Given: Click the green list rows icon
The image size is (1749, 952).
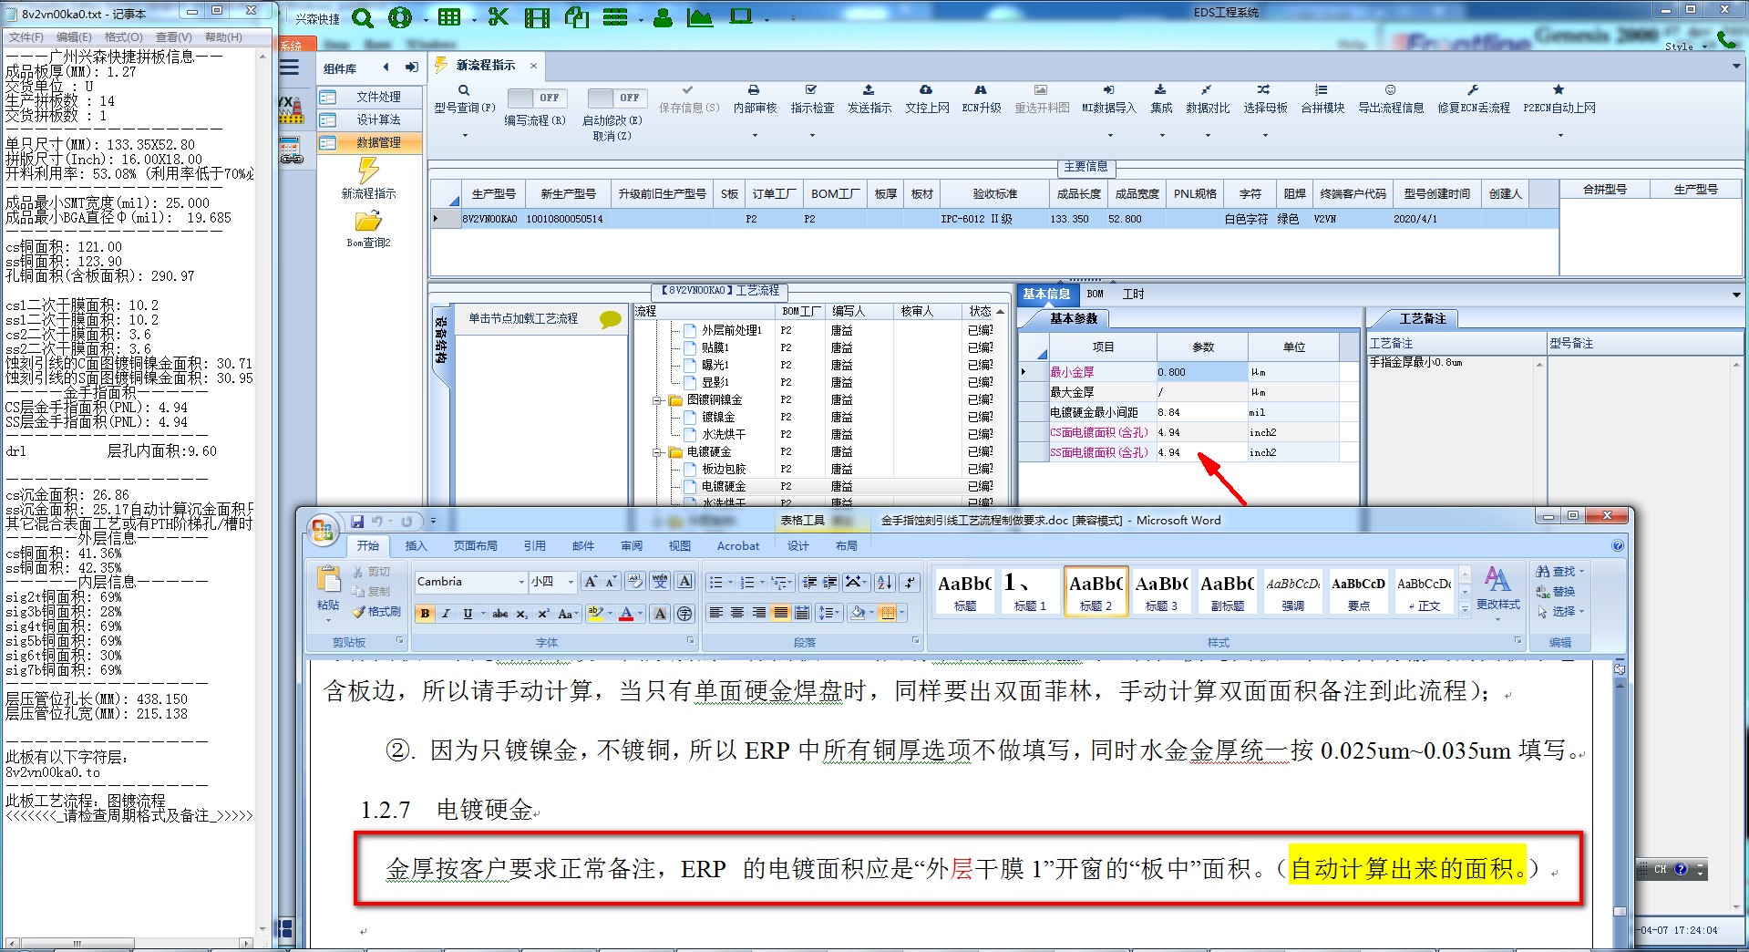Looking at the screenshot, I should click(615, 17).
